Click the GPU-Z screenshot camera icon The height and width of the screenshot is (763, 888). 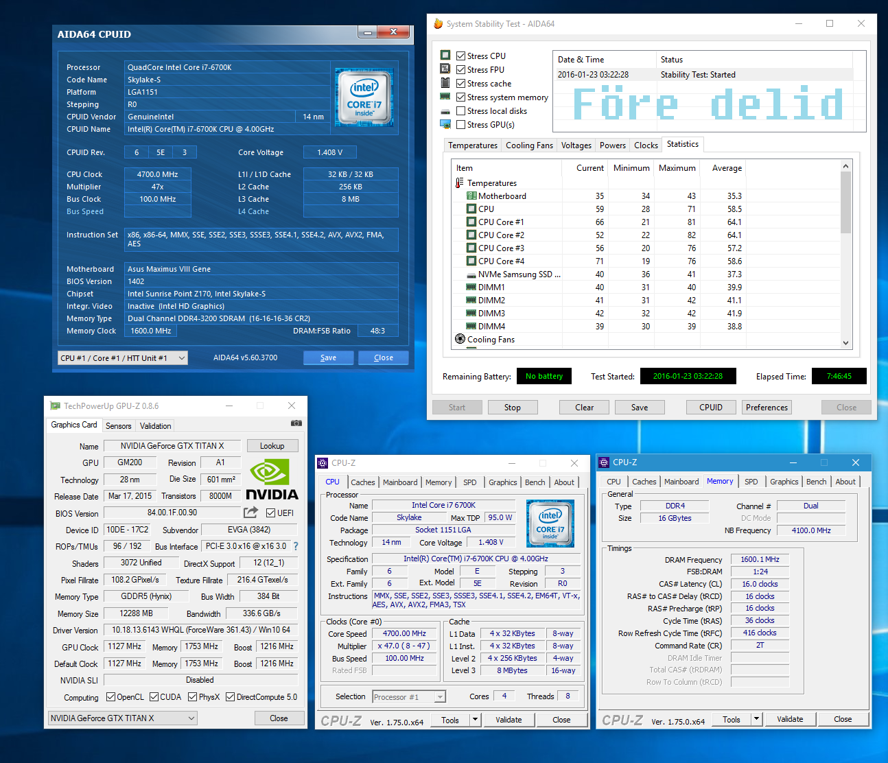(x=296, y=423)
